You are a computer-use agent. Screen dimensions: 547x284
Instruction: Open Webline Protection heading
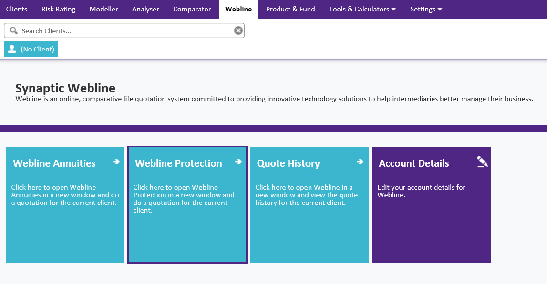pos(178,163)
